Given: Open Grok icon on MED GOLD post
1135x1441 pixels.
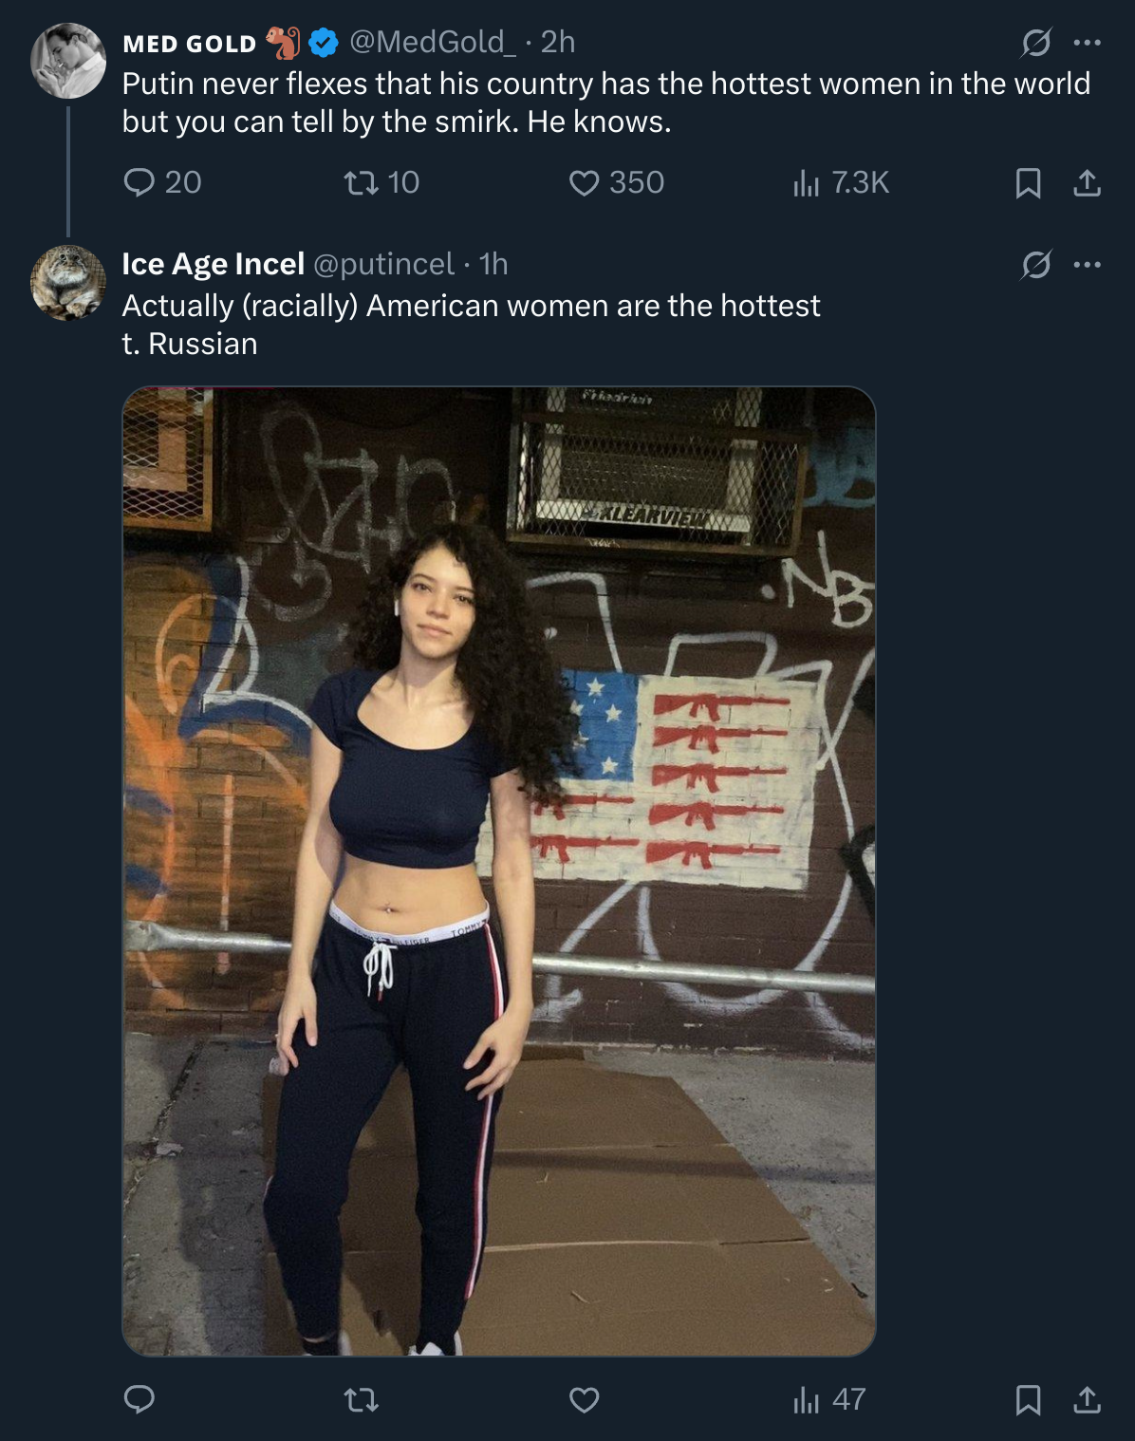Looking at the screenshot, I should (x=1035, y=43).
